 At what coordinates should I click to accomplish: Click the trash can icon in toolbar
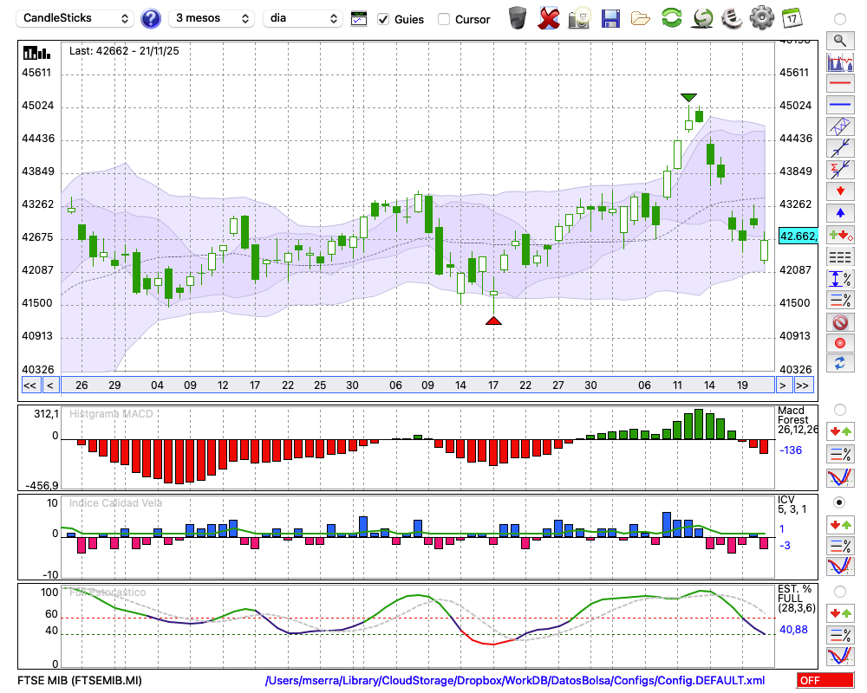(518, 18)
